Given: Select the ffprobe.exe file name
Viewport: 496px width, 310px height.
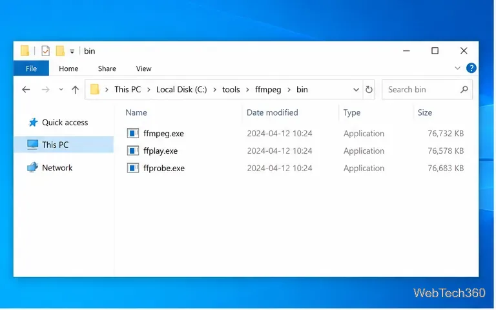Looking at the screenshot, I should [x=164, y=169].
